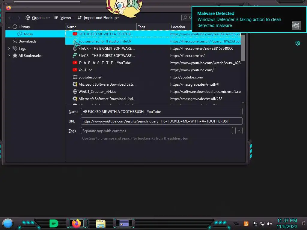Expand the tags selector dropdown arrow
The width and height of the screenshot is (307, 230).
[x=239, y=131]
